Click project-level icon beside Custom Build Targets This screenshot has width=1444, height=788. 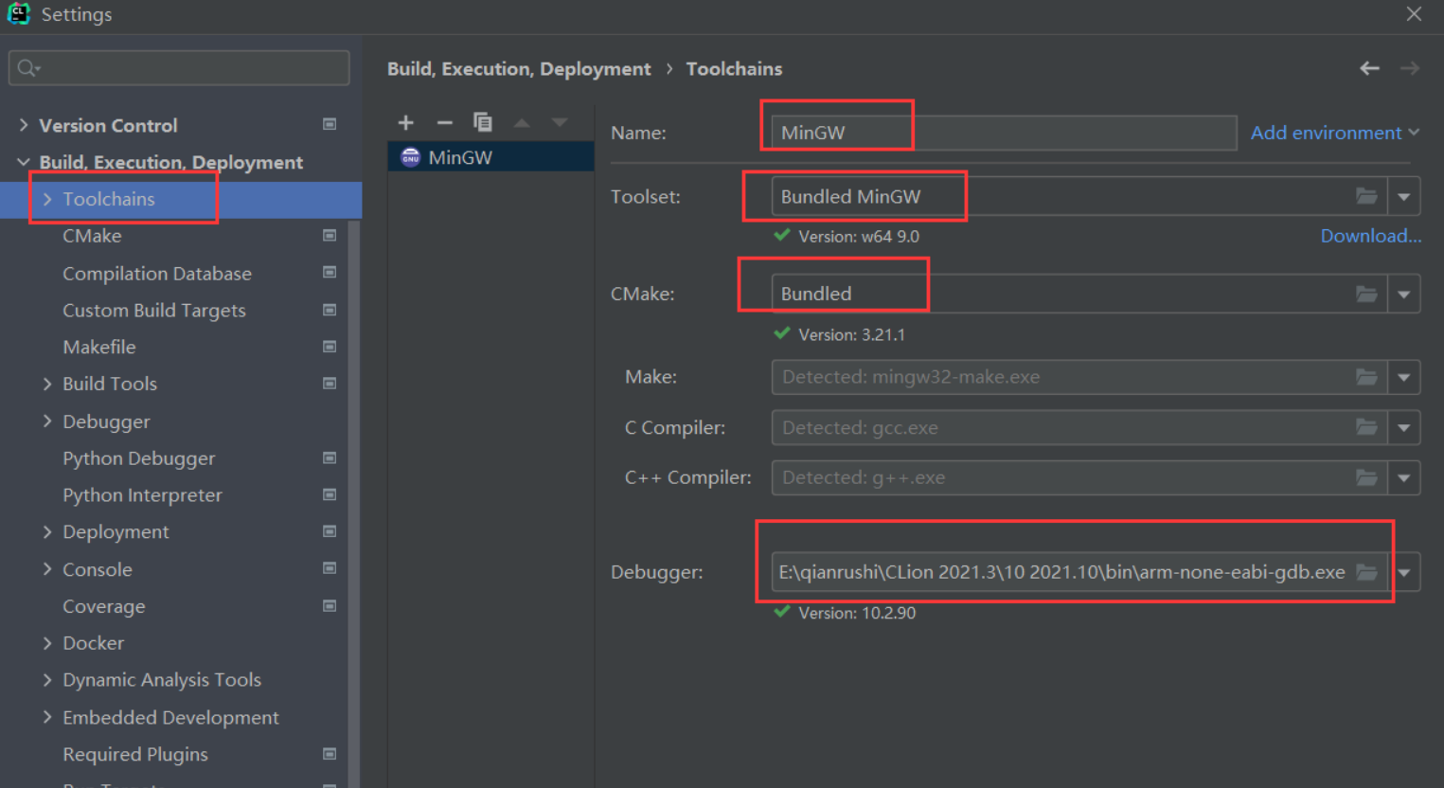point(330,310)
